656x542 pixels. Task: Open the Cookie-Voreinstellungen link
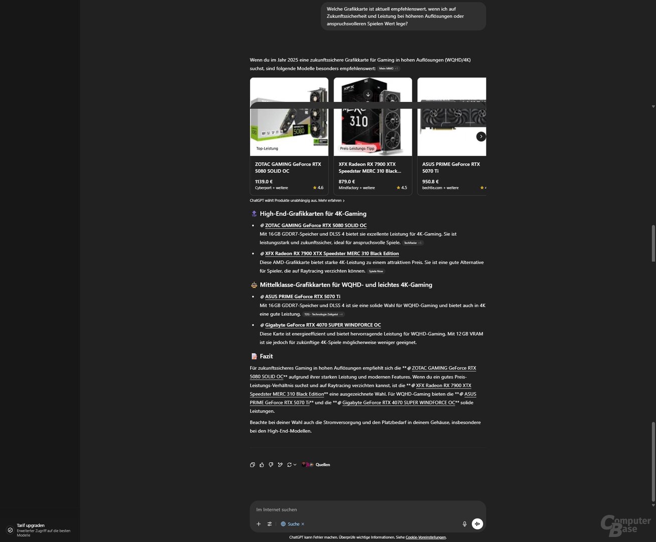[425, 537]
